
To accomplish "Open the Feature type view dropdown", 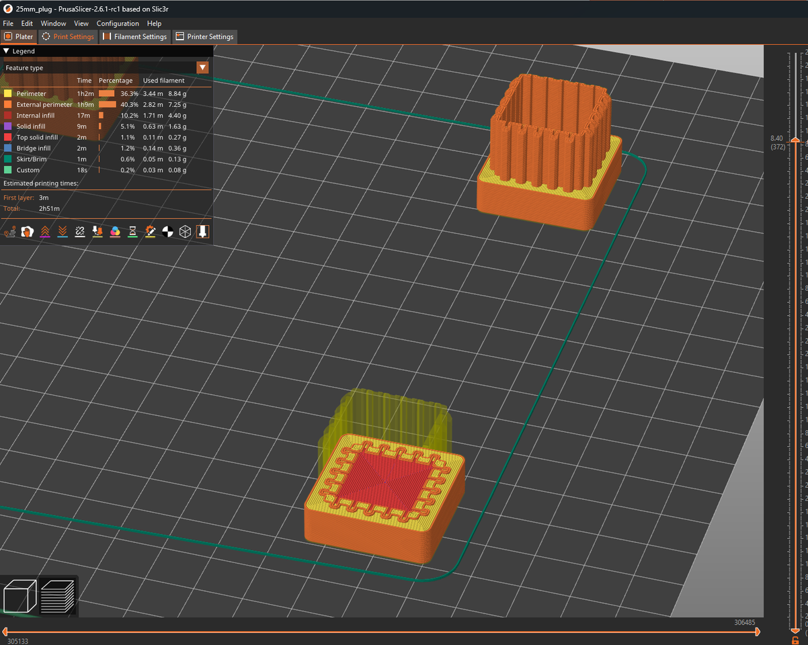I will [x=202, y=68].
